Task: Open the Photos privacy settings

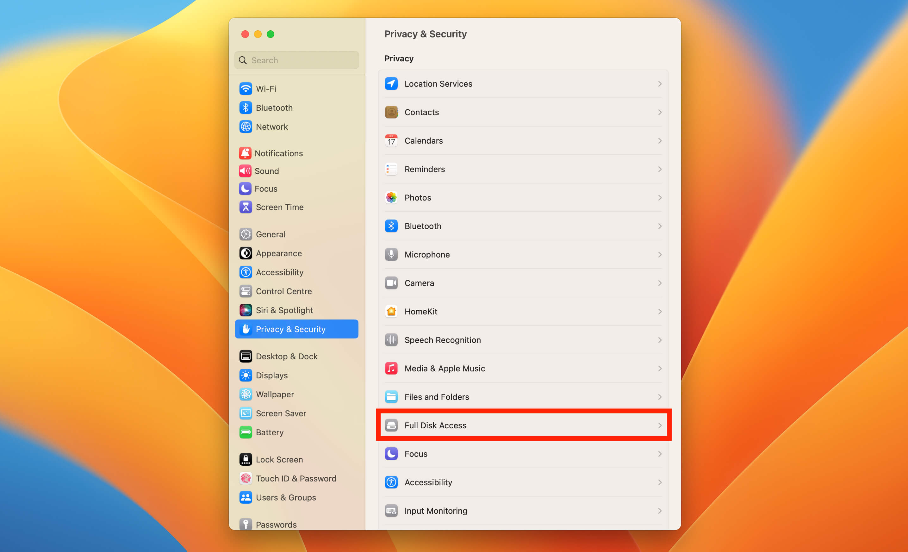Action: click(x=524, y=197)
